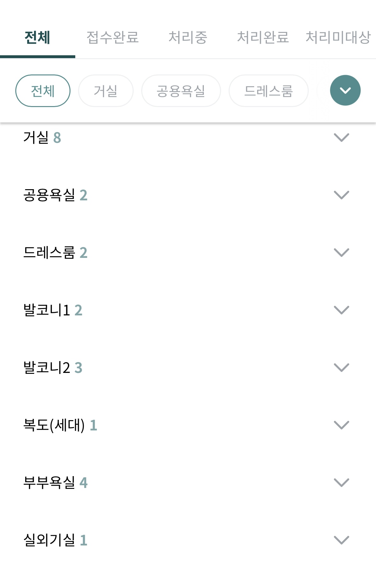Image resolution: width=376 pixels, height=587 pixels.
Task: Open the 발코니2 row arrow
Action: coord(341,367)
